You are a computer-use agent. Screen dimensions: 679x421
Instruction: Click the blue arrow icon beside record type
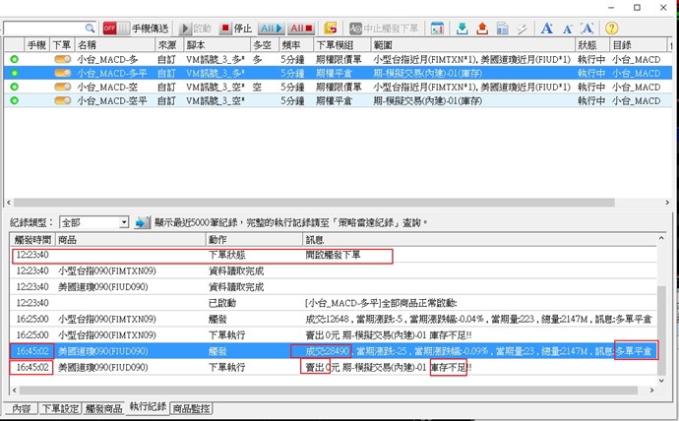click(141, 222)
